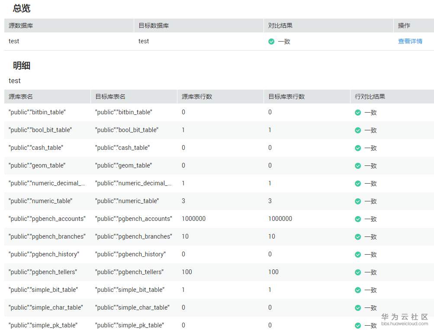Viewport: 434px width, 330px height.
Task: Click the green check icon in numeric_decimal row
Action: click(x=358, y=184)
